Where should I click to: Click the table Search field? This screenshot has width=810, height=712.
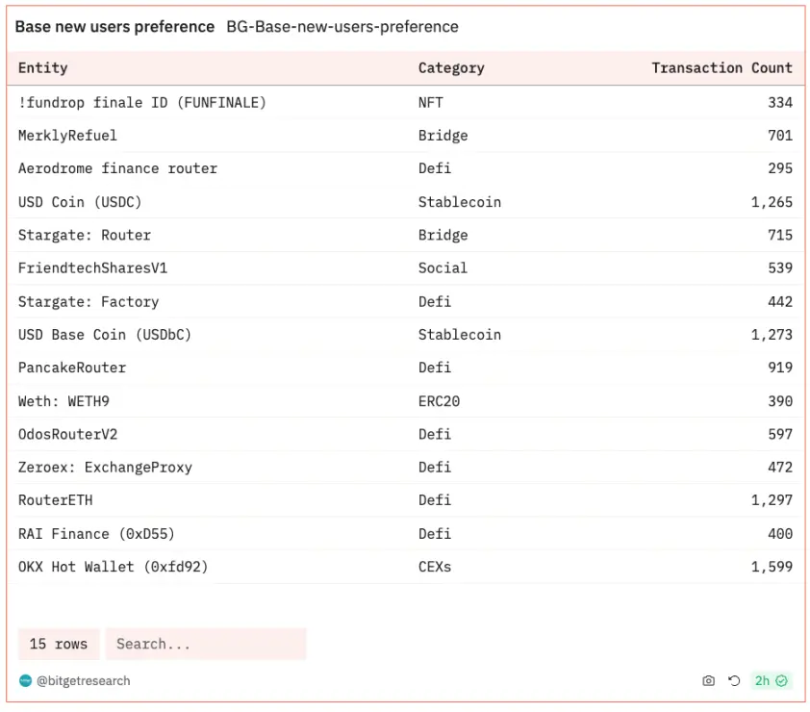[206, 644]
